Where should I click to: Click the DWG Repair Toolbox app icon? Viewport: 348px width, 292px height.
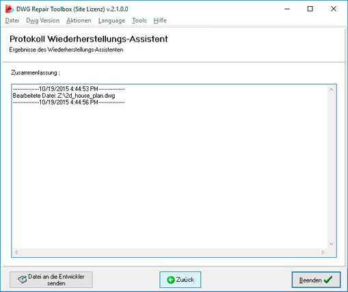(10, 9)
